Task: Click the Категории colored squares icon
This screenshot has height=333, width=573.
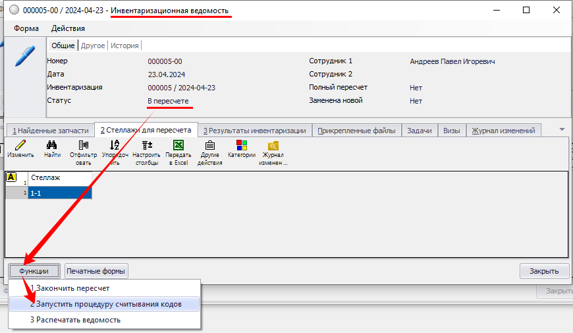Action: (x=241, y=146)
